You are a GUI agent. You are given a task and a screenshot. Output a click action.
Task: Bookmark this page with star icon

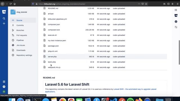(146, 4)
